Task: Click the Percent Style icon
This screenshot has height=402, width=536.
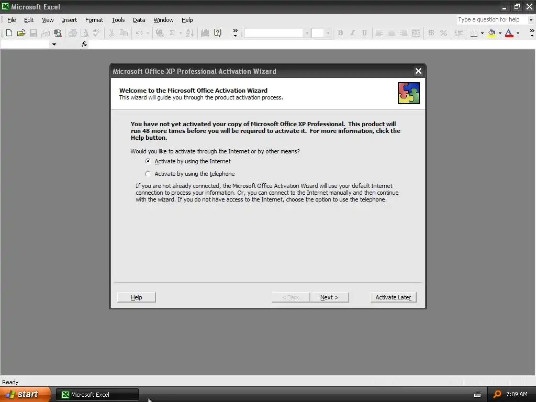Action: coord(443,33)
